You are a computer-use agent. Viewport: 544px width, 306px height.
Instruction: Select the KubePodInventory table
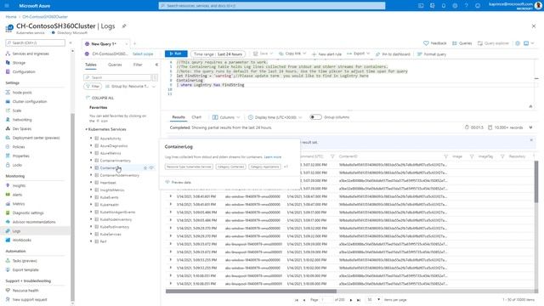point(115,227)
